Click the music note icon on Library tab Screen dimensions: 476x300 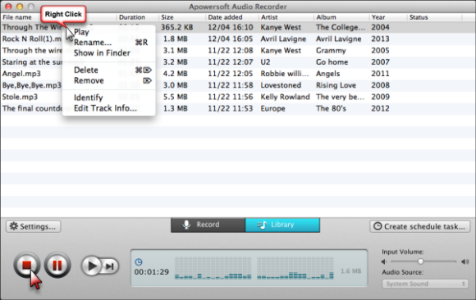262,225
